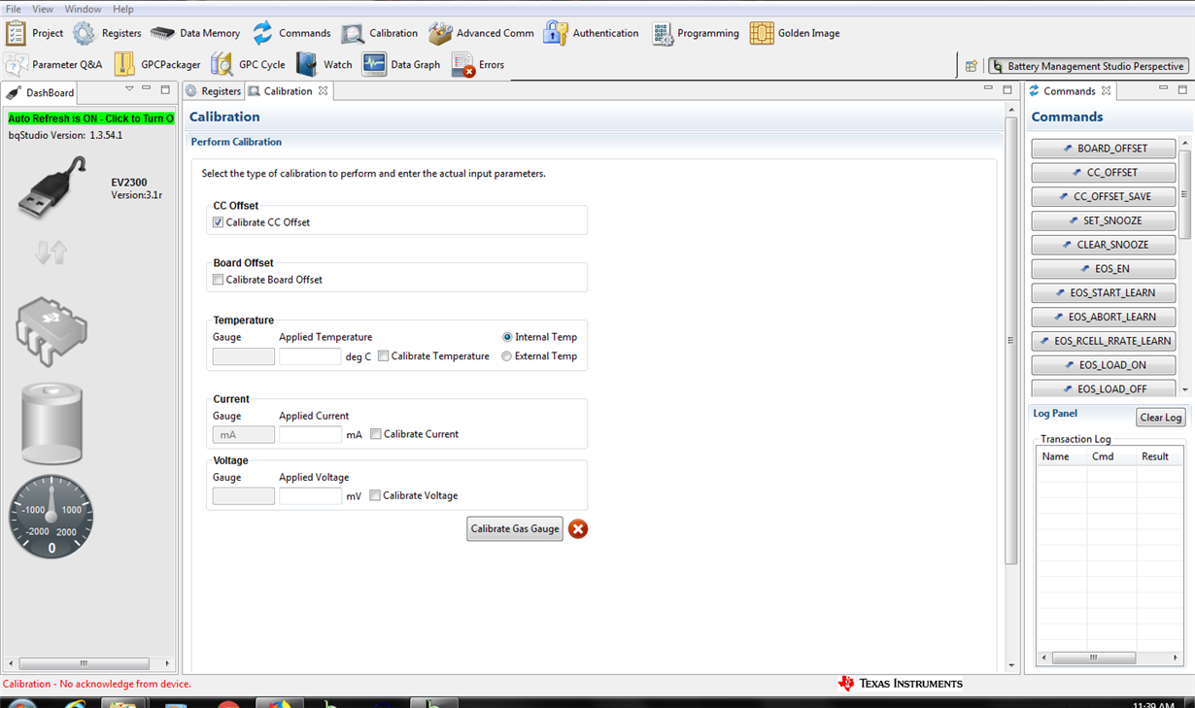Viewport: 1195px width, 708px height.
Task: Enable Calibrate Current checkbox
Action: tap(376, 434)
